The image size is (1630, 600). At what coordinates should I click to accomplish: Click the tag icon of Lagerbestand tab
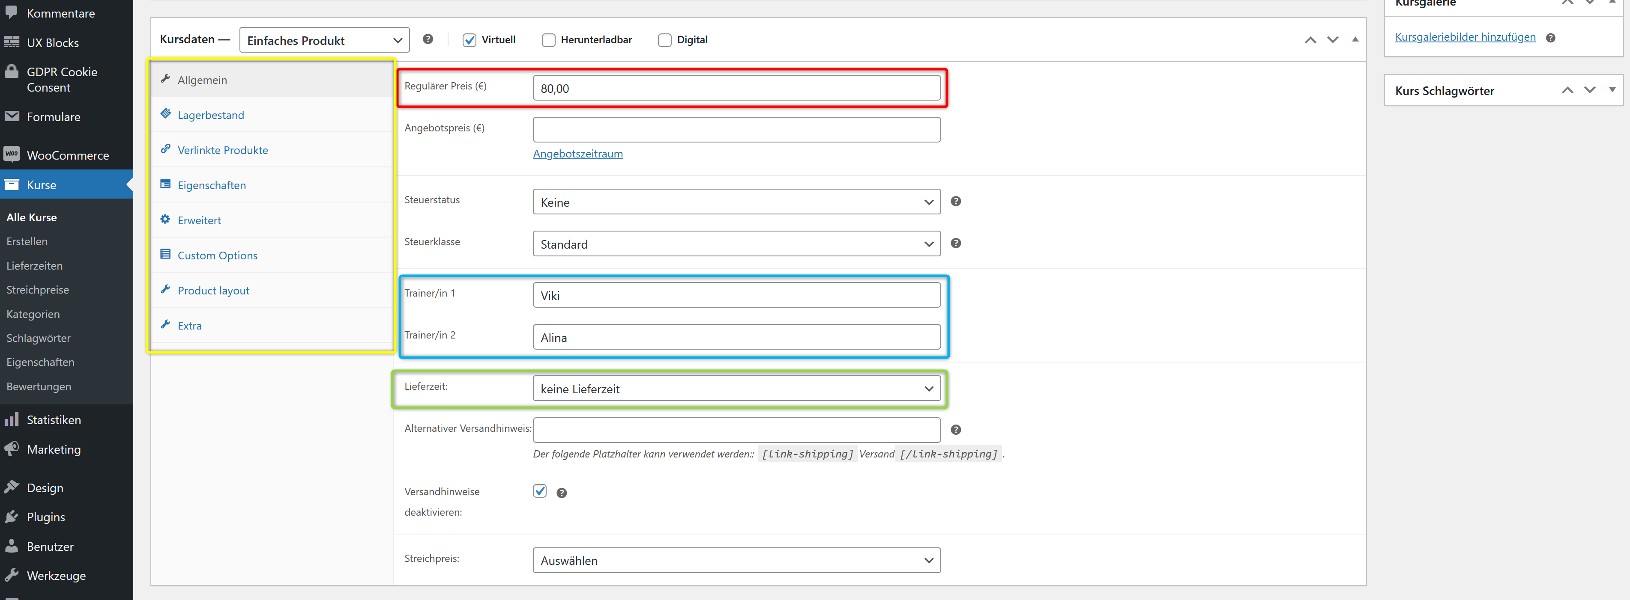coord(166,114)
